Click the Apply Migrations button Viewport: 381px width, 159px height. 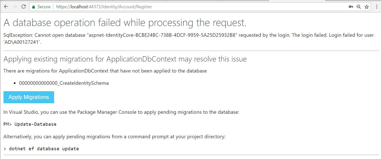tap(29, 97)
